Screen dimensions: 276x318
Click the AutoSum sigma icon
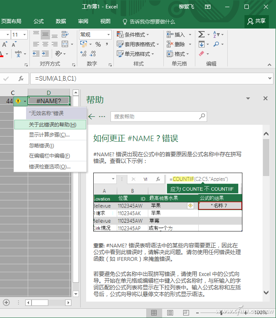click(201, 34)
